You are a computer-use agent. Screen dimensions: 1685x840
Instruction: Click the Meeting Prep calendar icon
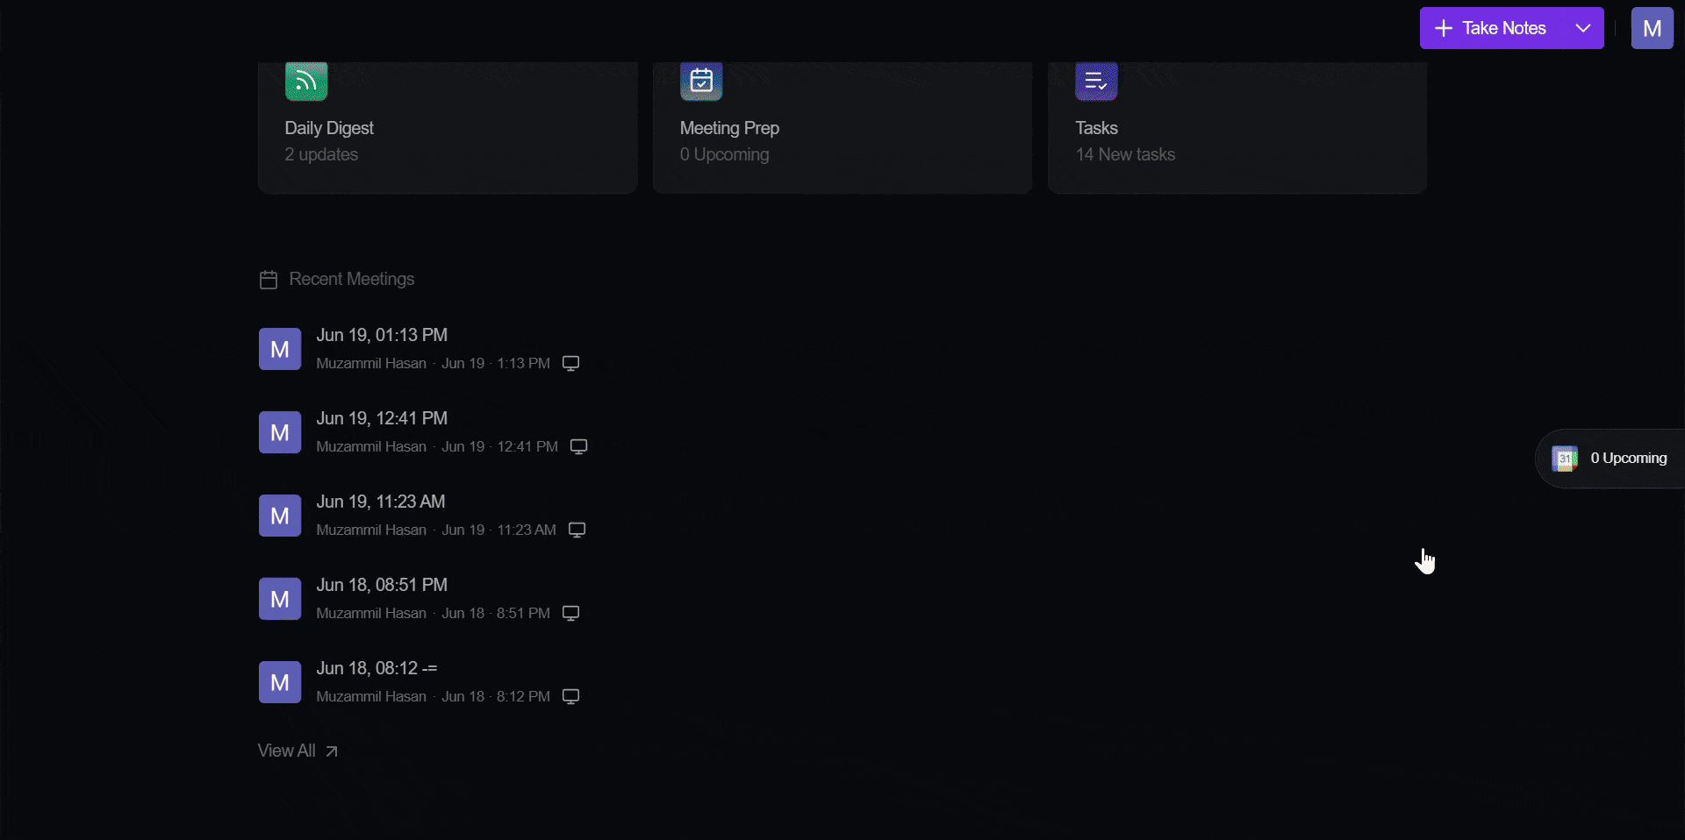(x=701, y=81)
